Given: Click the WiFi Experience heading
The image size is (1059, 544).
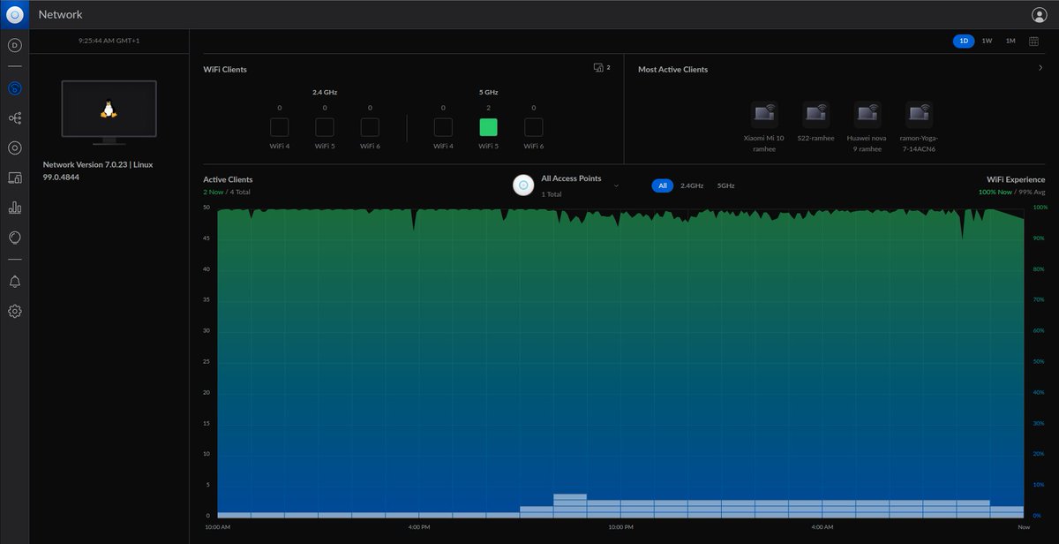Looking at the screenshot, I should coord(1016,179).
